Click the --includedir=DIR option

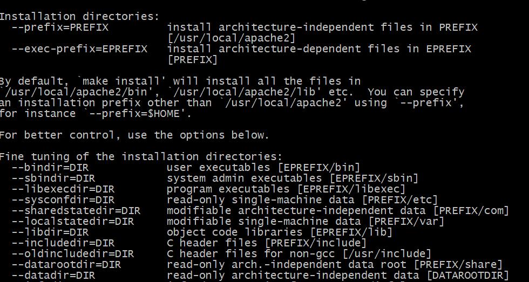pyautogui.click(x=64, y=243)
